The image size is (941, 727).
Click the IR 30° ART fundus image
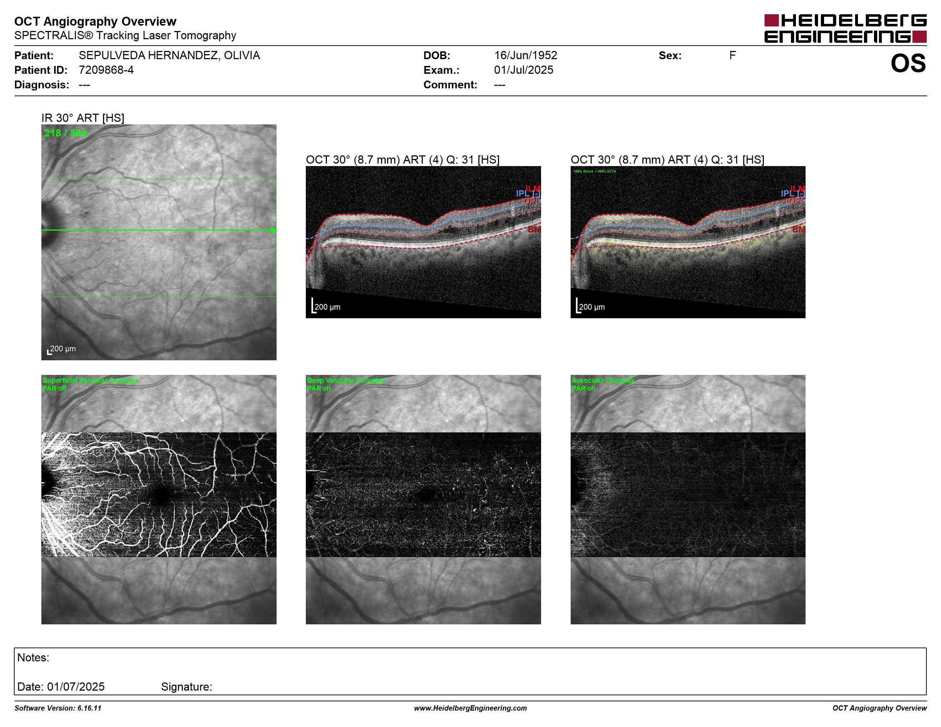pyautogui.click(x=159, y=242)
